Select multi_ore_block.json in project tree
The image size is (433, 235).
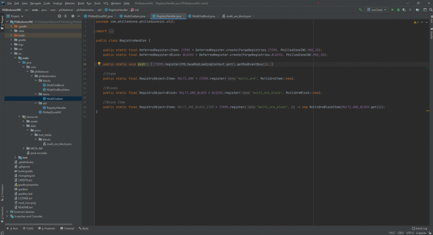point(59,144)
